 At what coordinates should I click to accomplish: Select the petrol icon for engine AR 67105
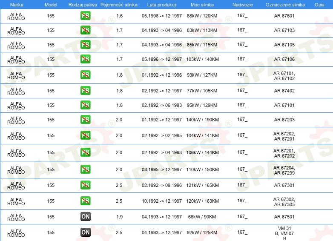(85, 45)
